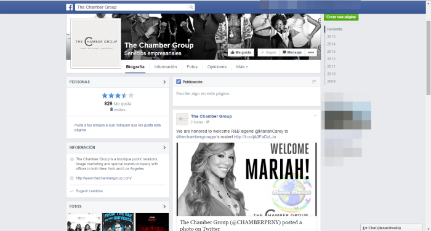Open the Facebook home logo icon
The height and width of the screenshot is (231, 431).
(x=69, y=7)
